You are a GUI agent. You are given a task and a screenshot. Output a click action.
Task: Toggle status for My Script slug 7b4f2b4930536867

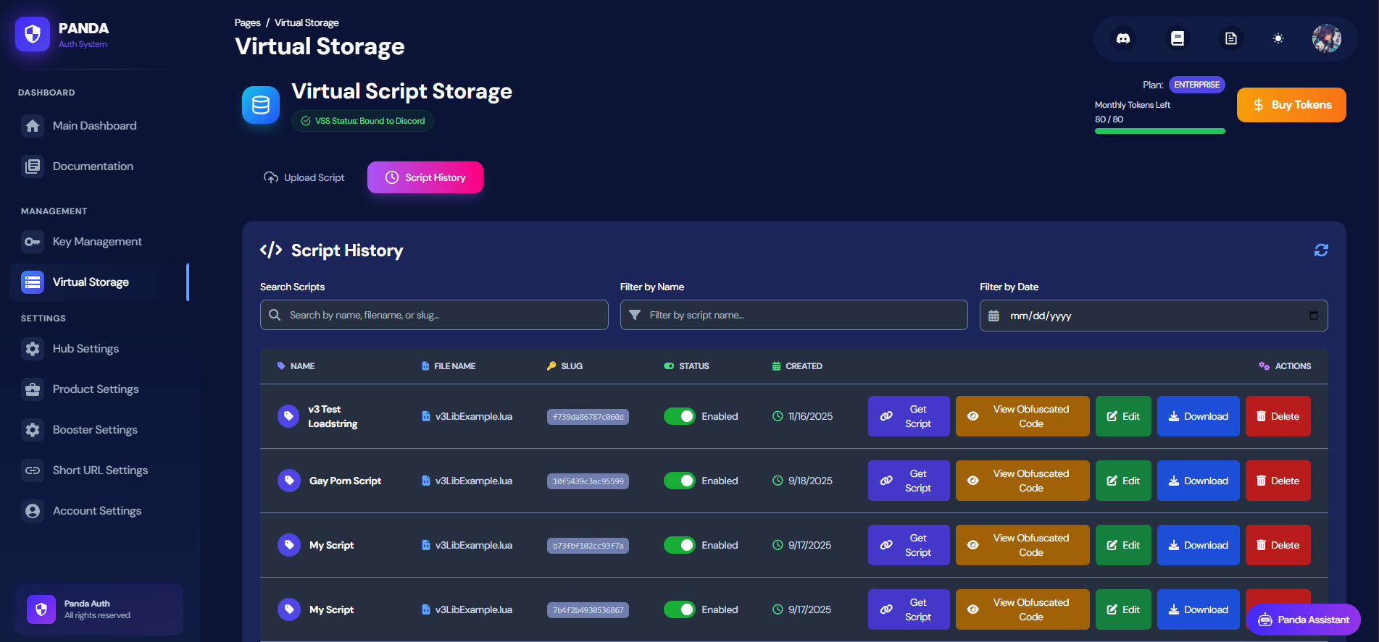pyautogui.click(x=680, y=609)
